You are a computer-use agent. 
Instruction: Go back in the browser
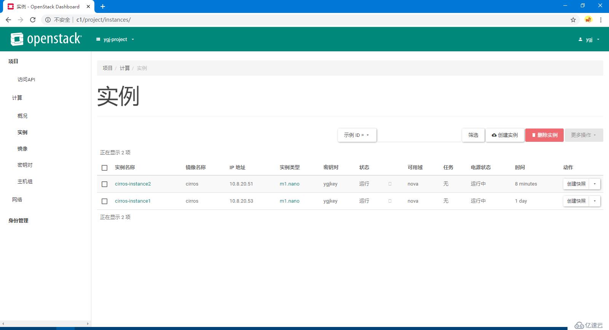point(8,20)
